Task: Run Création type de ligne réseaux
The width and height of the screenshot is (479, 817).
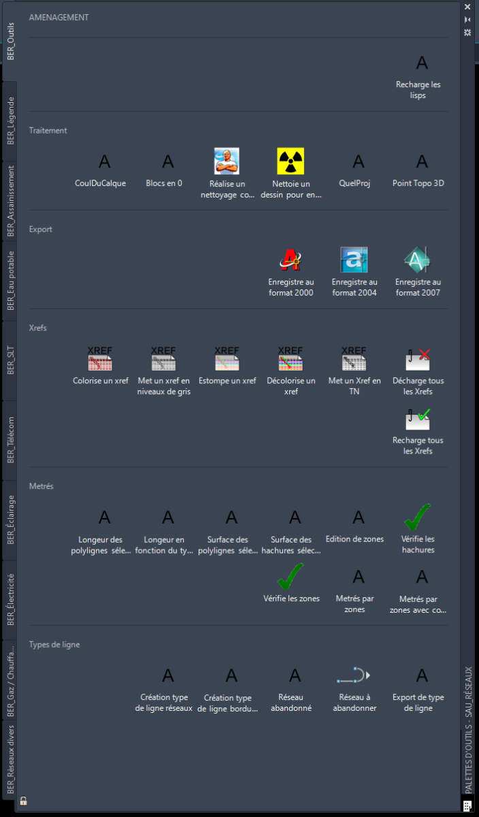Action: (x=164, y=689)
